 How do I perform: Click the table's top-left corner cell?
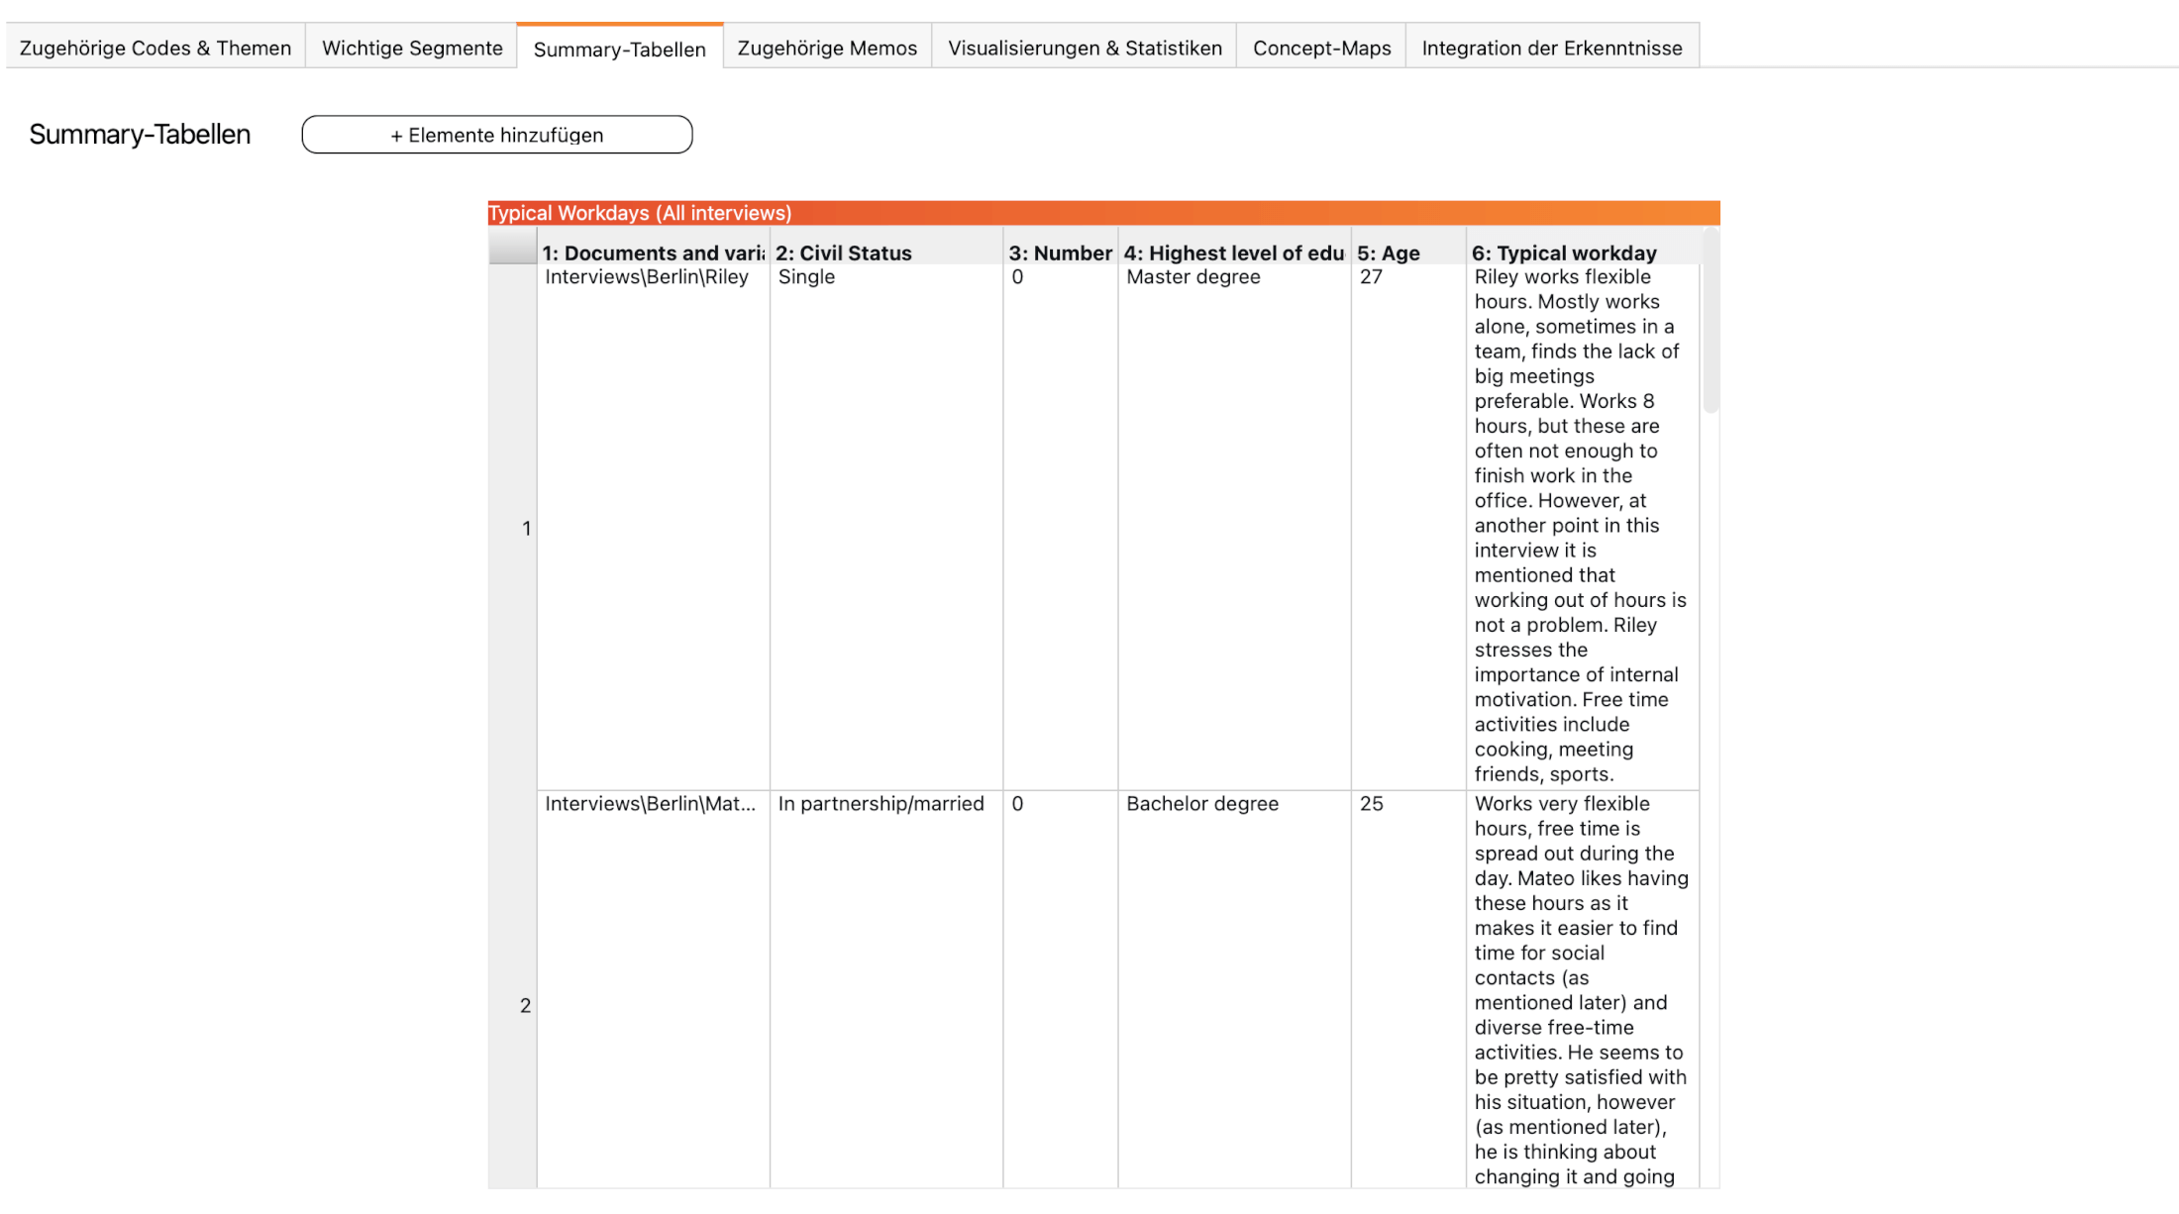click(513, 247)
